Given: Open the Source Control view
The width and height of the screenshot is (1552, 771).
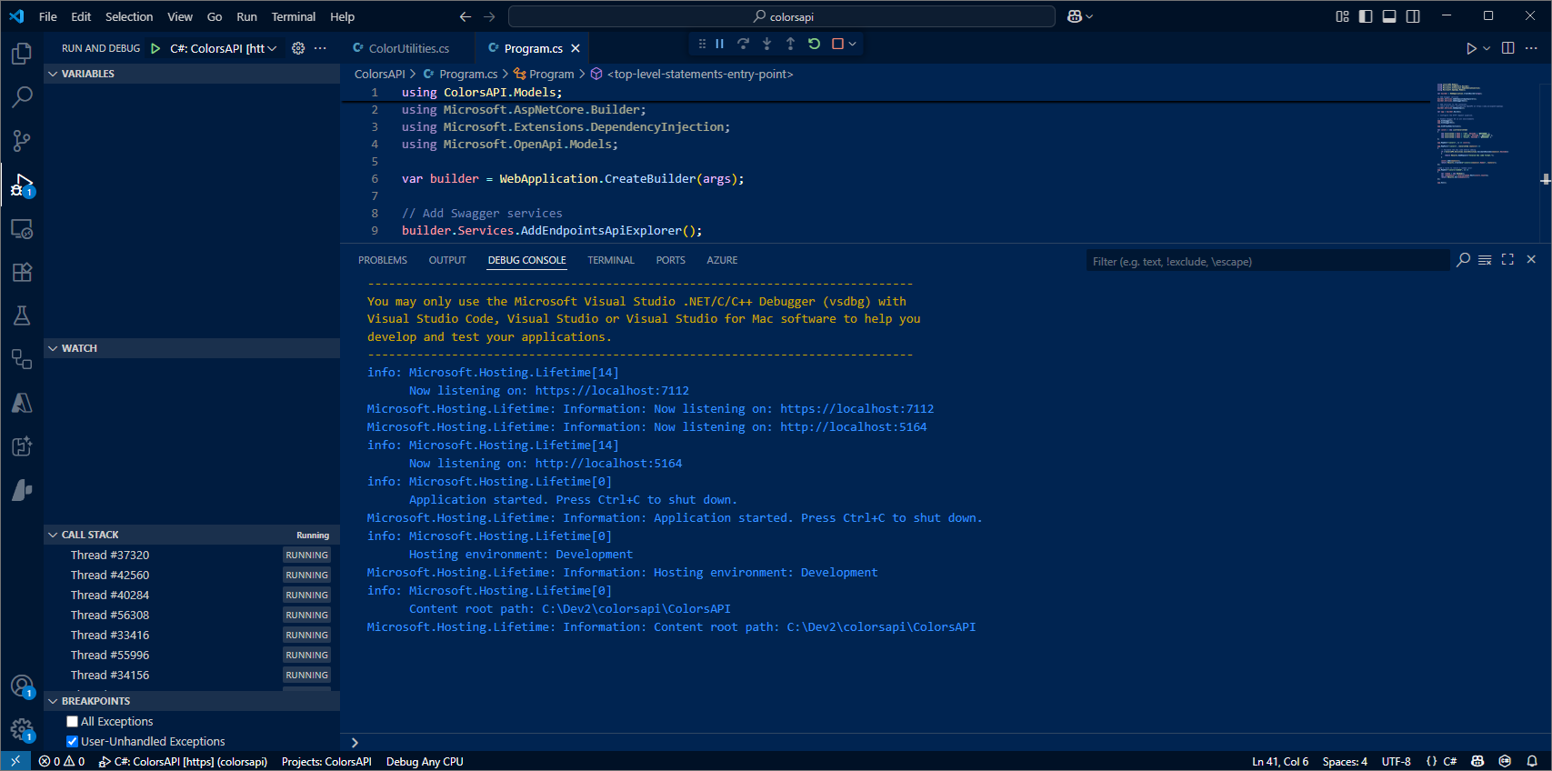Looking at the screenshot, I should tap(22, 140).
